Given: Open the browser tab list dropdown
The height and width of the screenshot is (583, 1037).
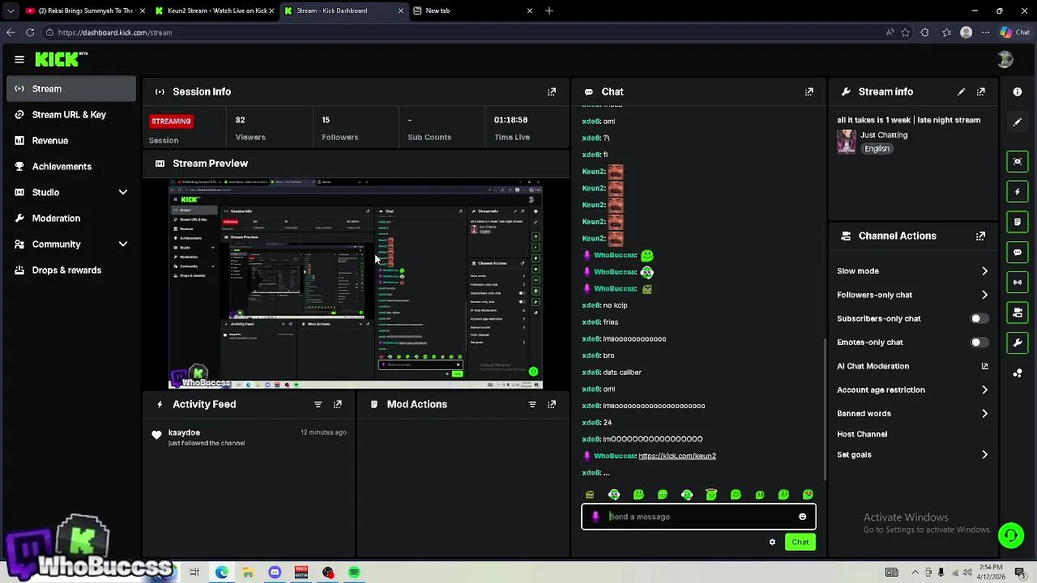Looking at the screenshot, I should tap(11, 11).
